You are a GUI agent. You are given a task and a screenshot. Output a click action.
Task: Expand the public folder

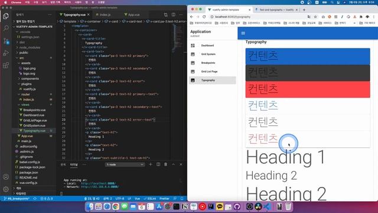click(24, 53)
